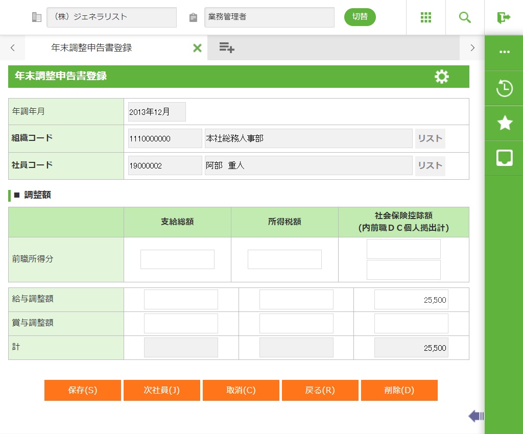
Task: Click the search magnifier icon
Action: click(465, 17)
